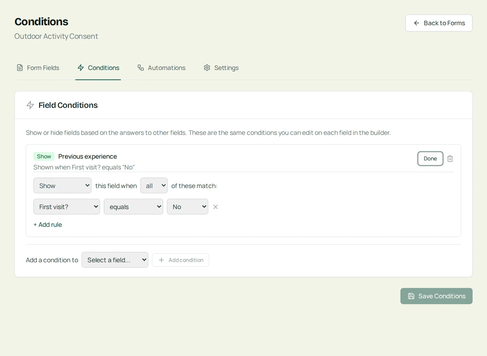This screenshot has height=356, width=487.
Task: Click the Add condition button
Action: pos(180,260)
